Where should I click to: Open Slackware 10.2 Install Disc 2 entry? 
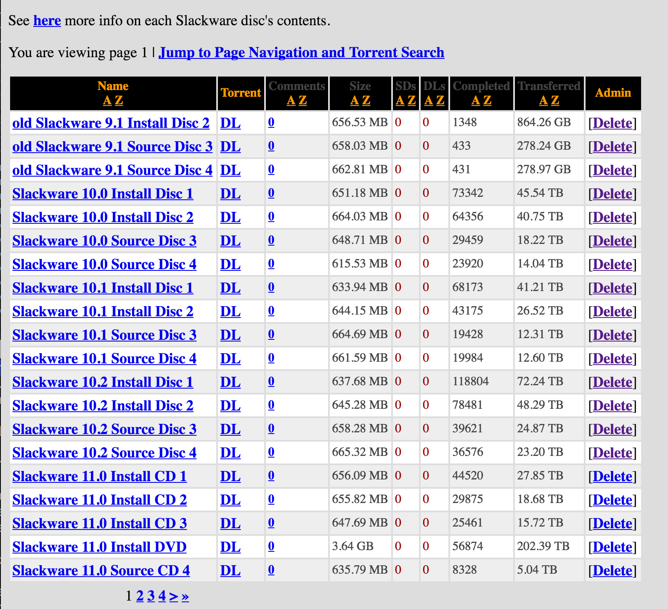coord(103,405)
